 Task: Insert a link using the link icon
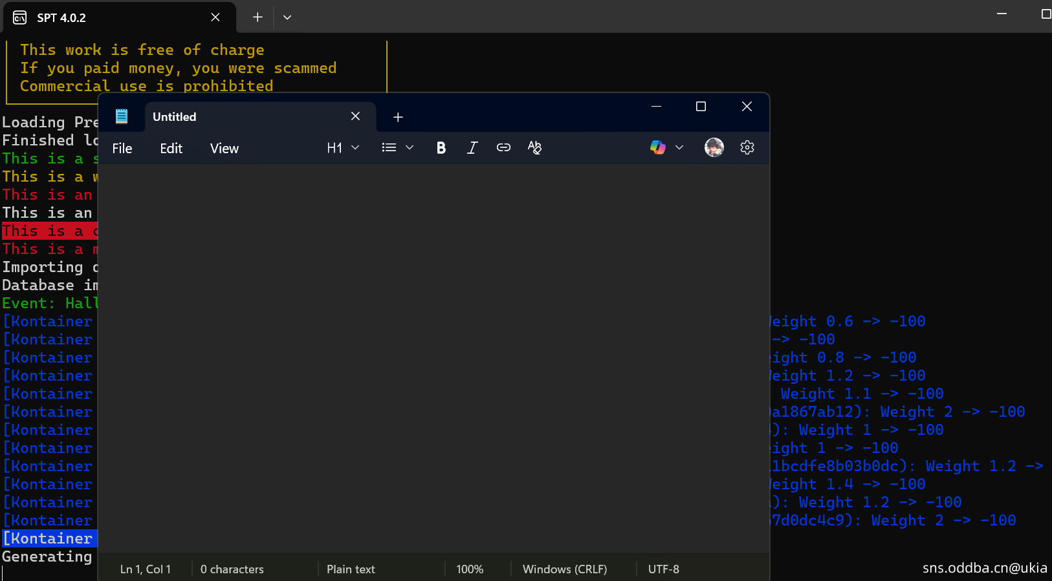coord(503,148)
